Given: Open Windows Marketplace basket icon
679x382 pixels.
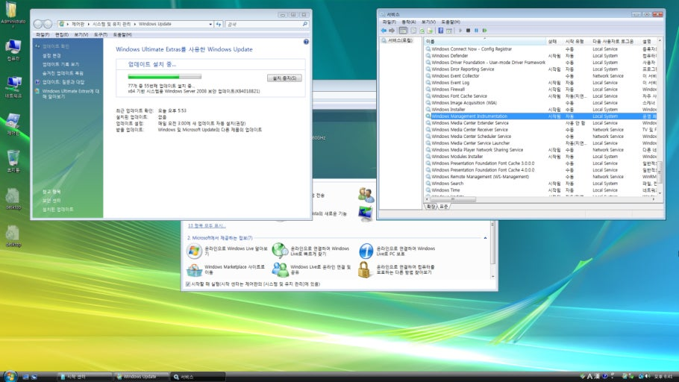Looking at the screenshot, I should pos(195,270).
